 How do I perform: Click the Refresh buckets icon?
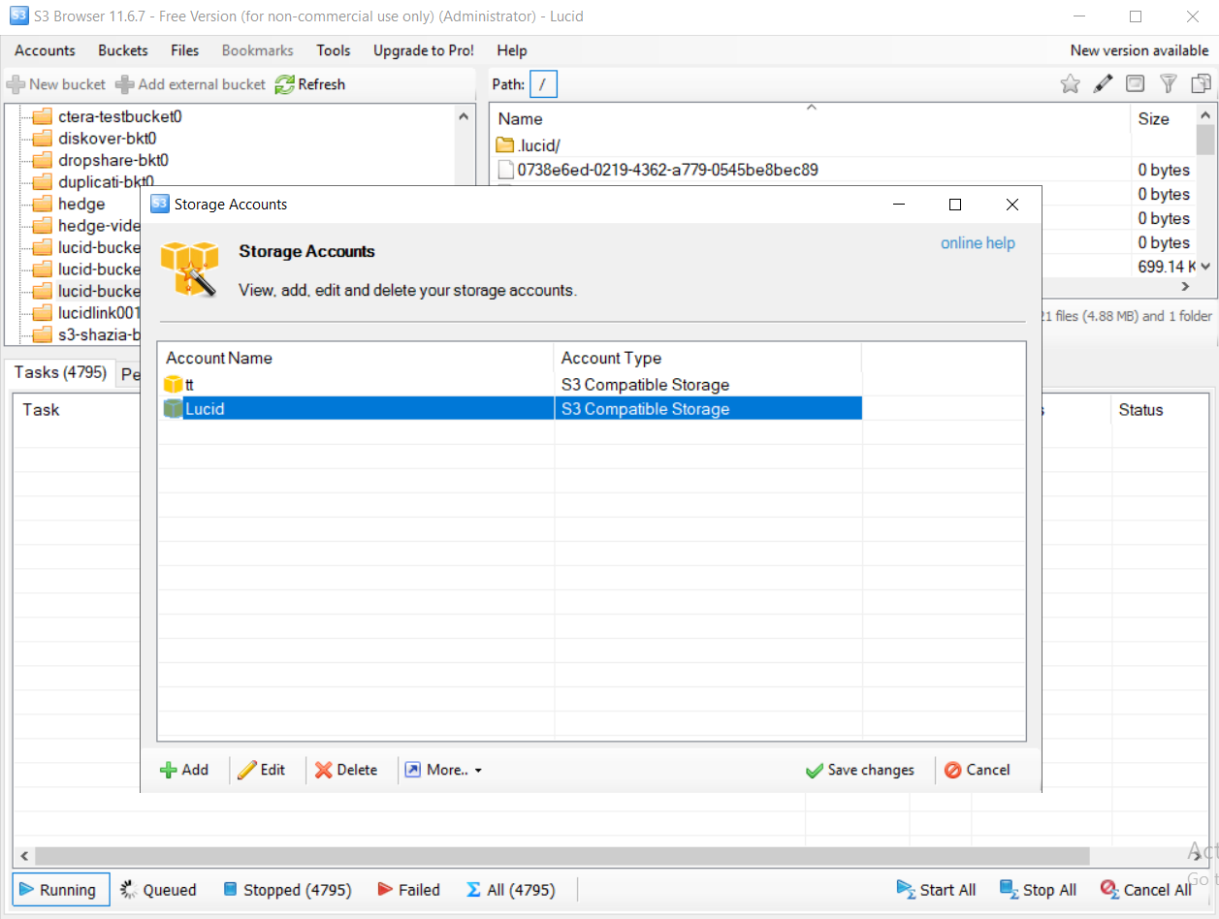tap(284, 84)
